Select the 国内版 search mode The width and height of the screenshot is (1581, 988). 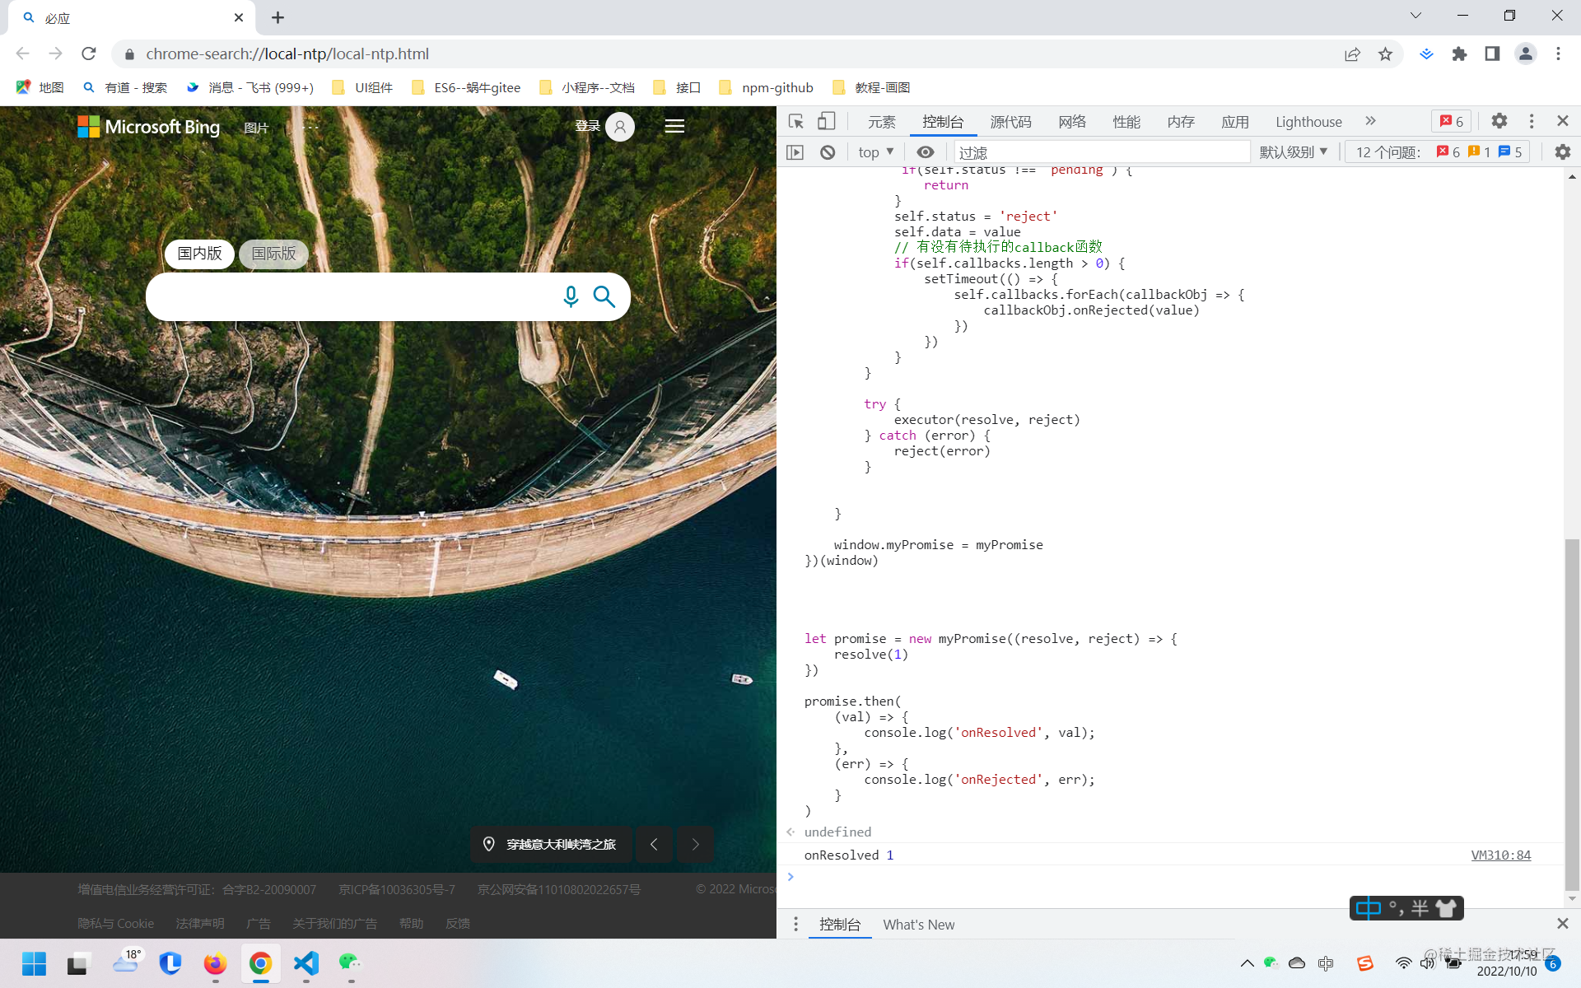click(x=199, y=254)
